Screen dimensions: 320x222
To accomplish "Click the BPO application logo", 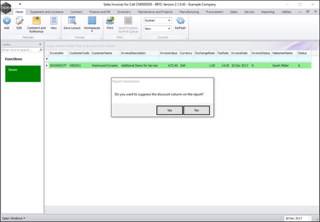I will click(6, 7).
